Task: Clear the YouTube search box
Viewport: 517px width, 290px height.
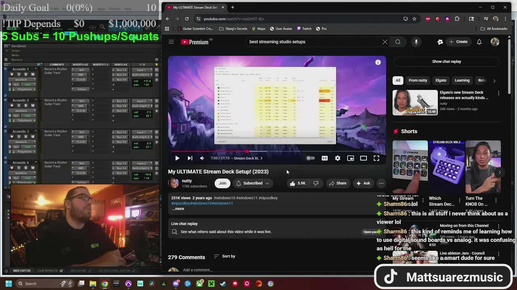Action: [x=385, y=42]
